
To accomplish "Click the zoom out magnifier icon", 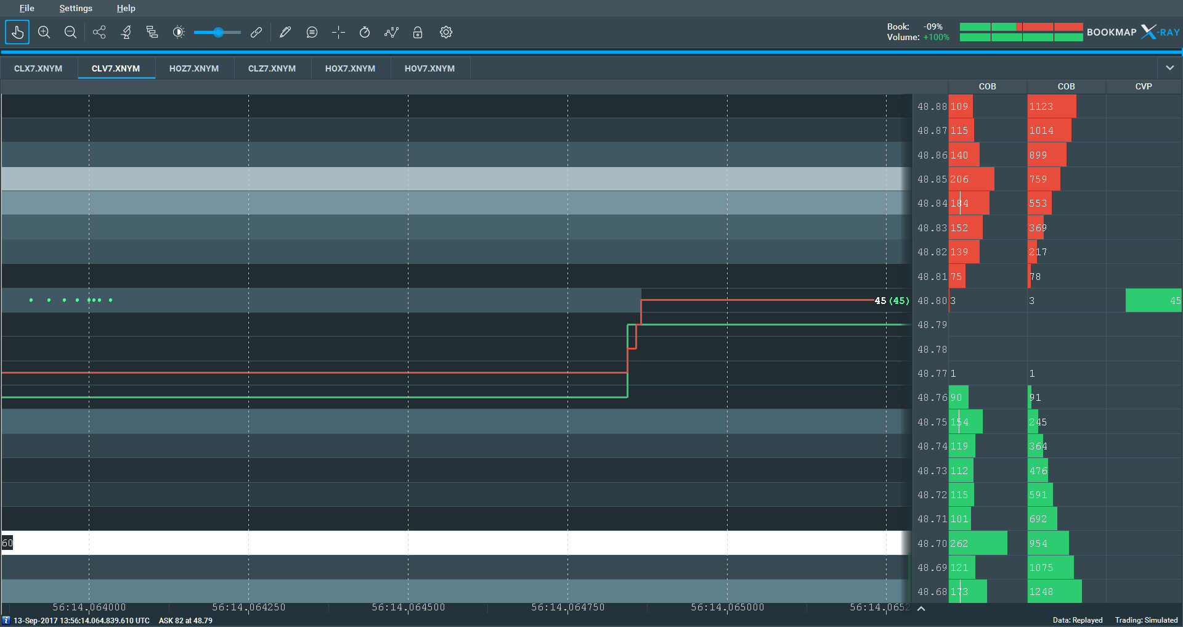I will pyautogui.click(x=70, y=32).
